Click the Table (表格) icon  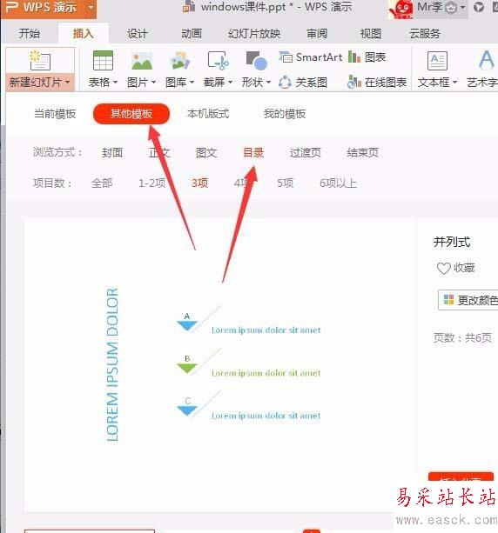(x=103, y=61)
